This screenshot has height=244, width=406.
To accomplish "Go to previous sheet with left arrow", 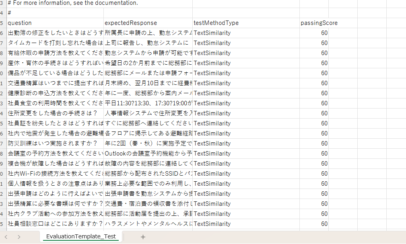I will (x=6, y=237).
